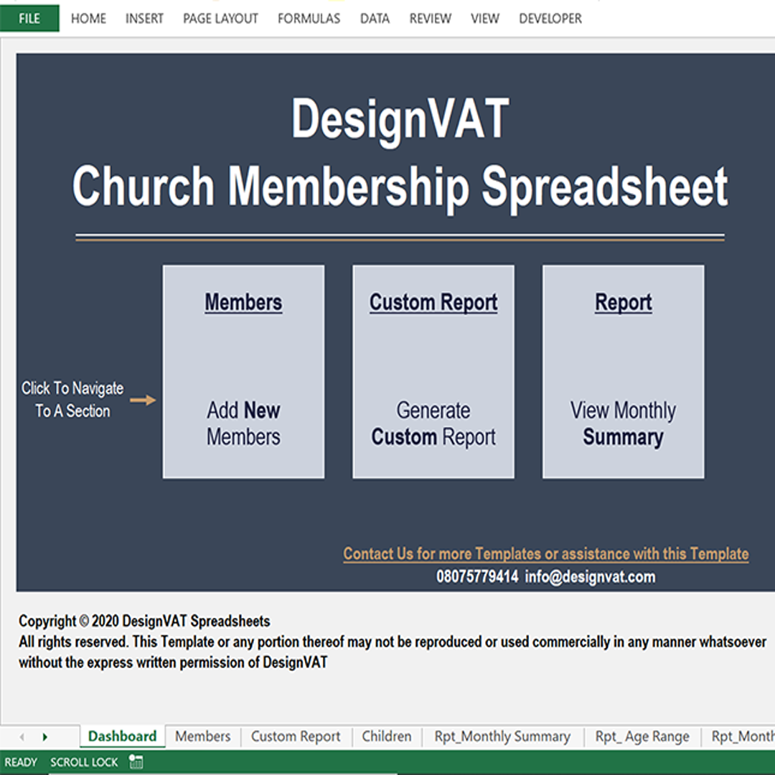Click the macro recording icon in status bar
This screenshot has height=775, width=775.
[136, 762]
